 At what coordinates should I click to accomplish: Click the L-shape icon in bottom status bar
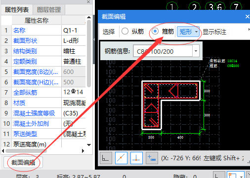219,175
